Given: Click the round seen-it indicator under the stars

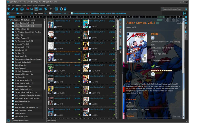Looking at the screenshot, I should point(153,74).
